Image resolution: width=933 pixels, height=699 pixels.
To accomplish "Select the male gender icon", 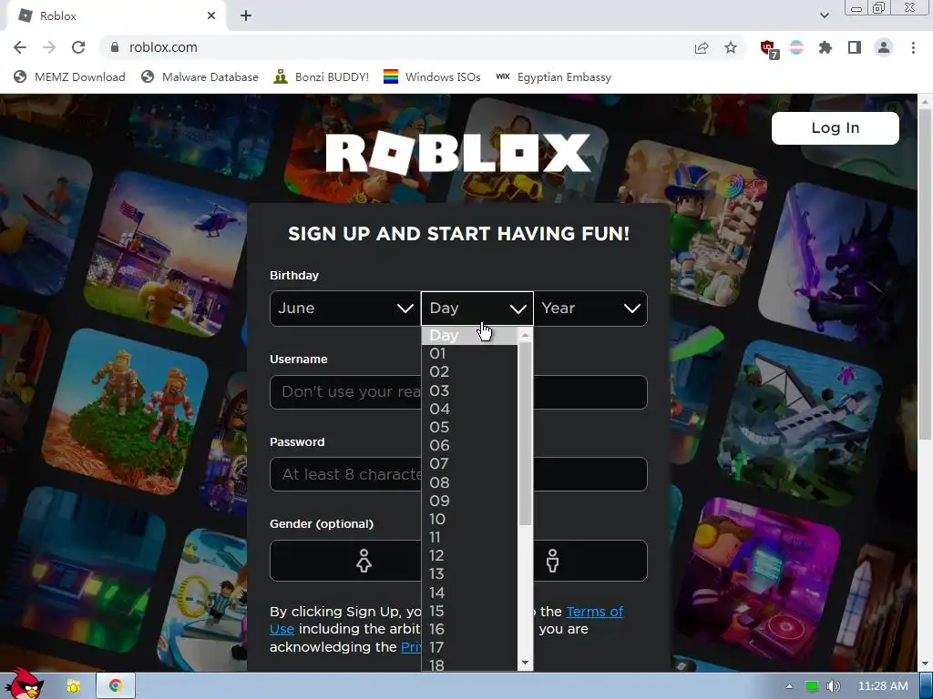I will pos(552,561).
